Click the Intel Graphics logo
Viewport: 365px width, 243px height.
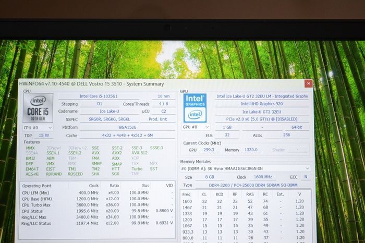[195, 108]
